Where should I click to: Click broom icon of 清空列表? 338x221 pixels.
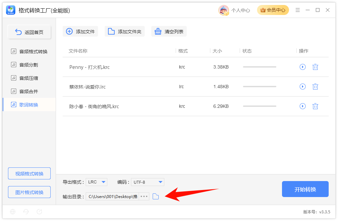click(158, 31)
